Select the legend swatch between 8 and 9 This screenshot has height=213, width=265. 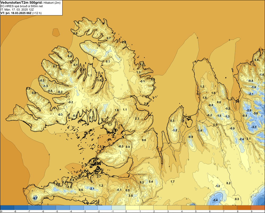click(244, 207)
